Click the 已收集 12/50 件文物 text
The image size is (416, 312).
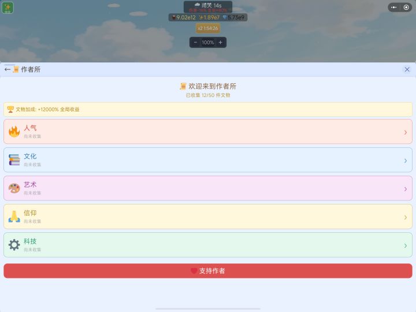(x=208, y=95)
